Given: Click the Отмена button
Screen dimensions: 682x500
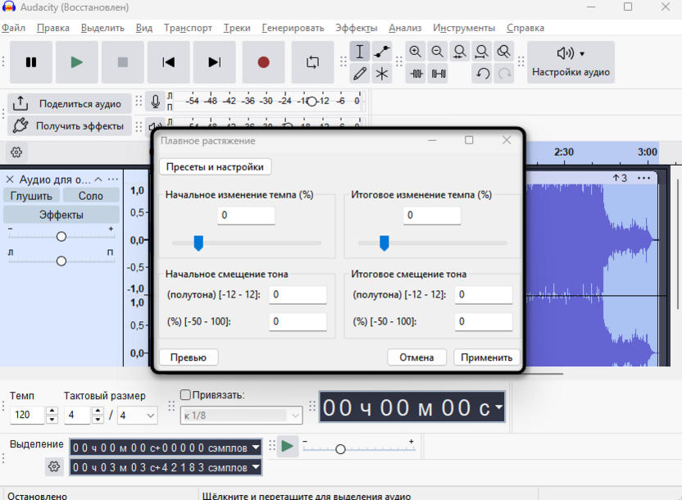Looking at the screenshot, I should (416, 357).
